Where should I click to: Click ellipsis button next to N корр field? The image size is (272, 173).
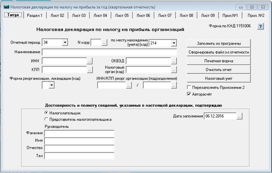tap(104, 43)
